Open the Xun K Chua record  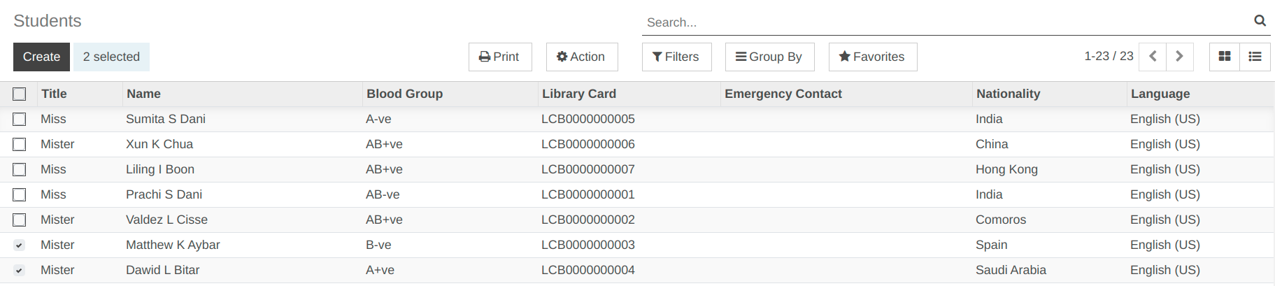tap(159, 144)
